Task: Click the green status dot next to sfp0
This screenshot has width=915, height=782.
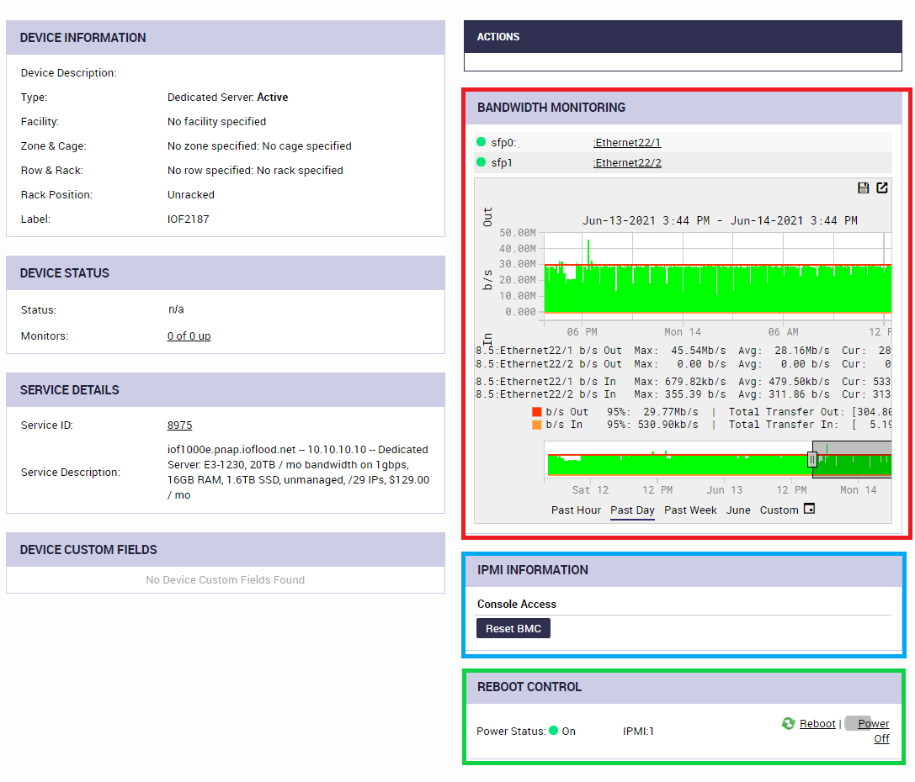Action: (x=481, y=143)
